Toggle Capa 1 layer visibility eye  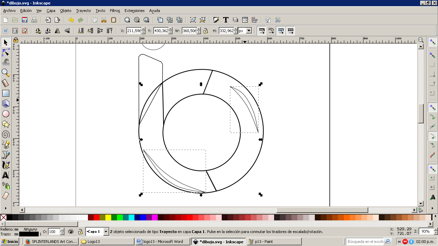coord(71,232)
